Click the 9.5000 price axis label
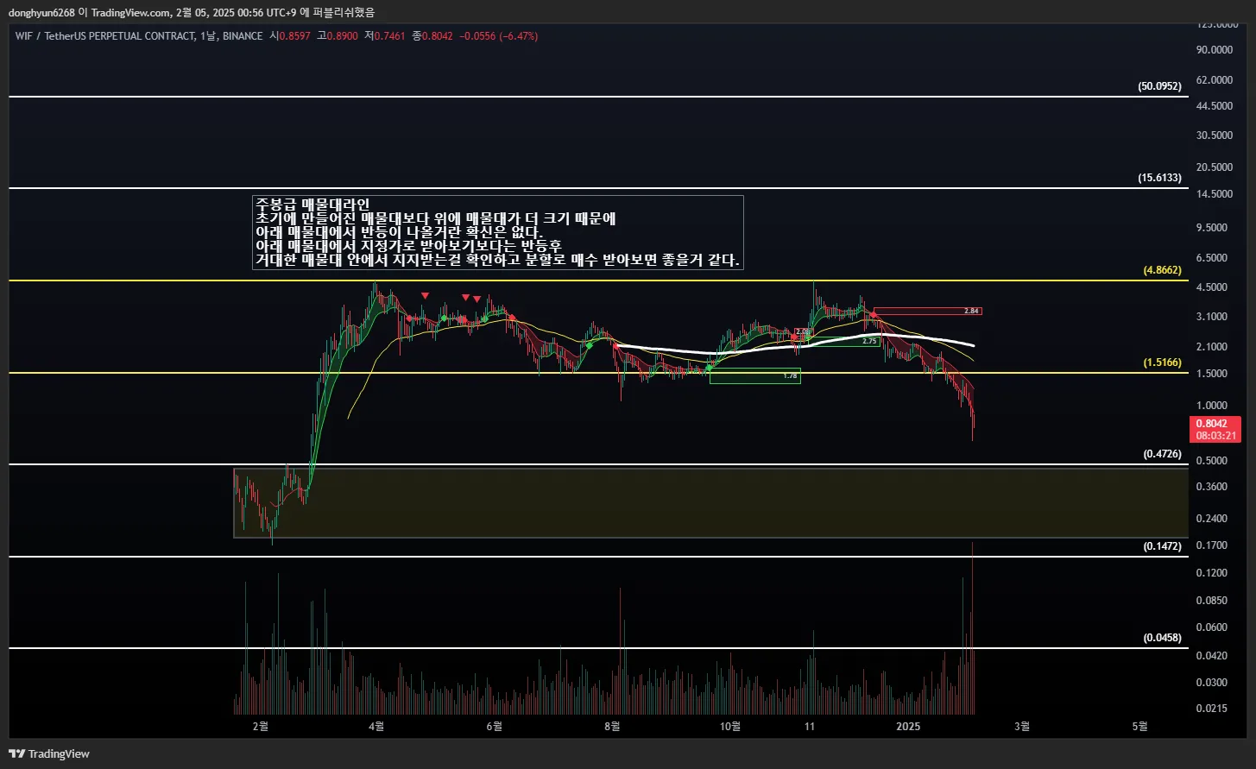Viewport: 1256px width, 769px height. (x=1214, y=228)
